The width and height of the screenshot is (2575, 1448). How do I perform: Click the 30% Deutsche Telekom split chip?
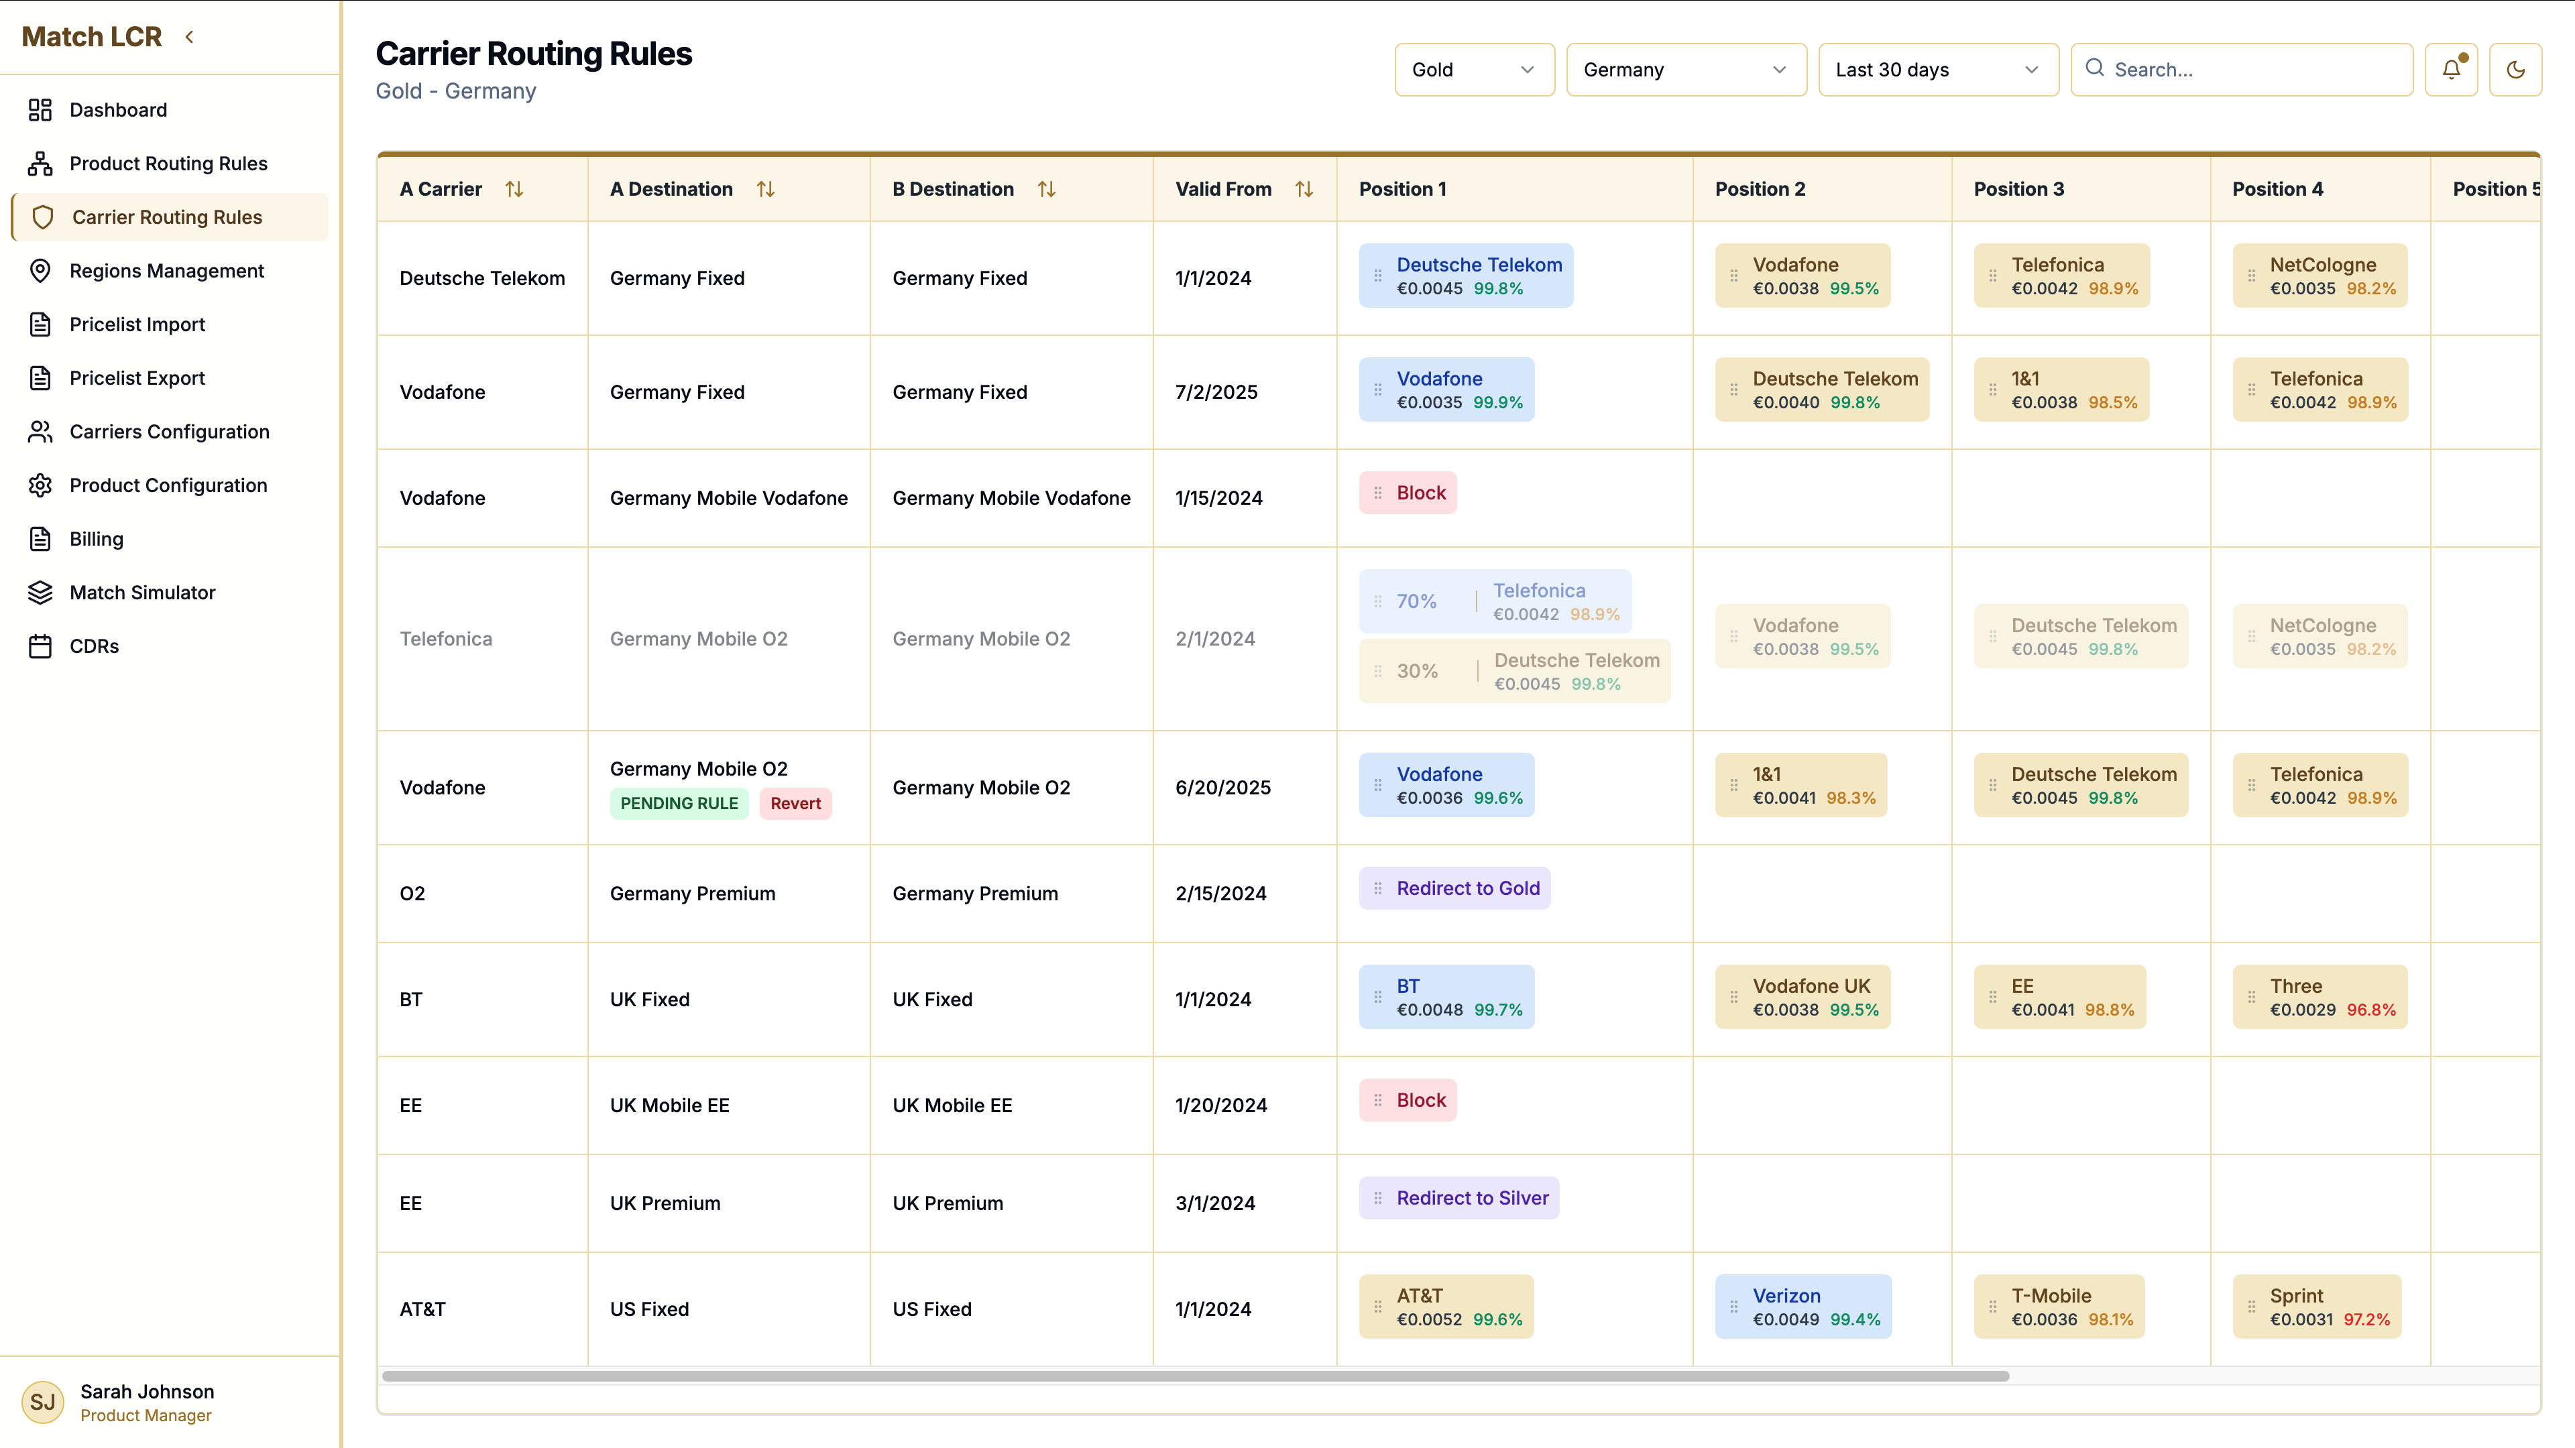click(1514, 672)
